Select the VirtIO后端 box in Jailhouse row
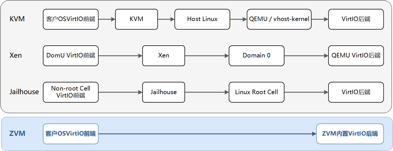This screenshot has height=151, width=393. [356, 92]
